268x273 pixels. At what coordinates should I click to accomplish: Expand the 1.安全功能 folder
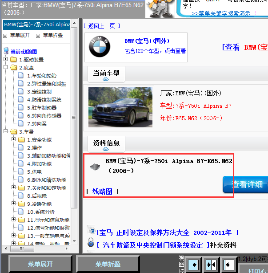[x=14, y=139]
